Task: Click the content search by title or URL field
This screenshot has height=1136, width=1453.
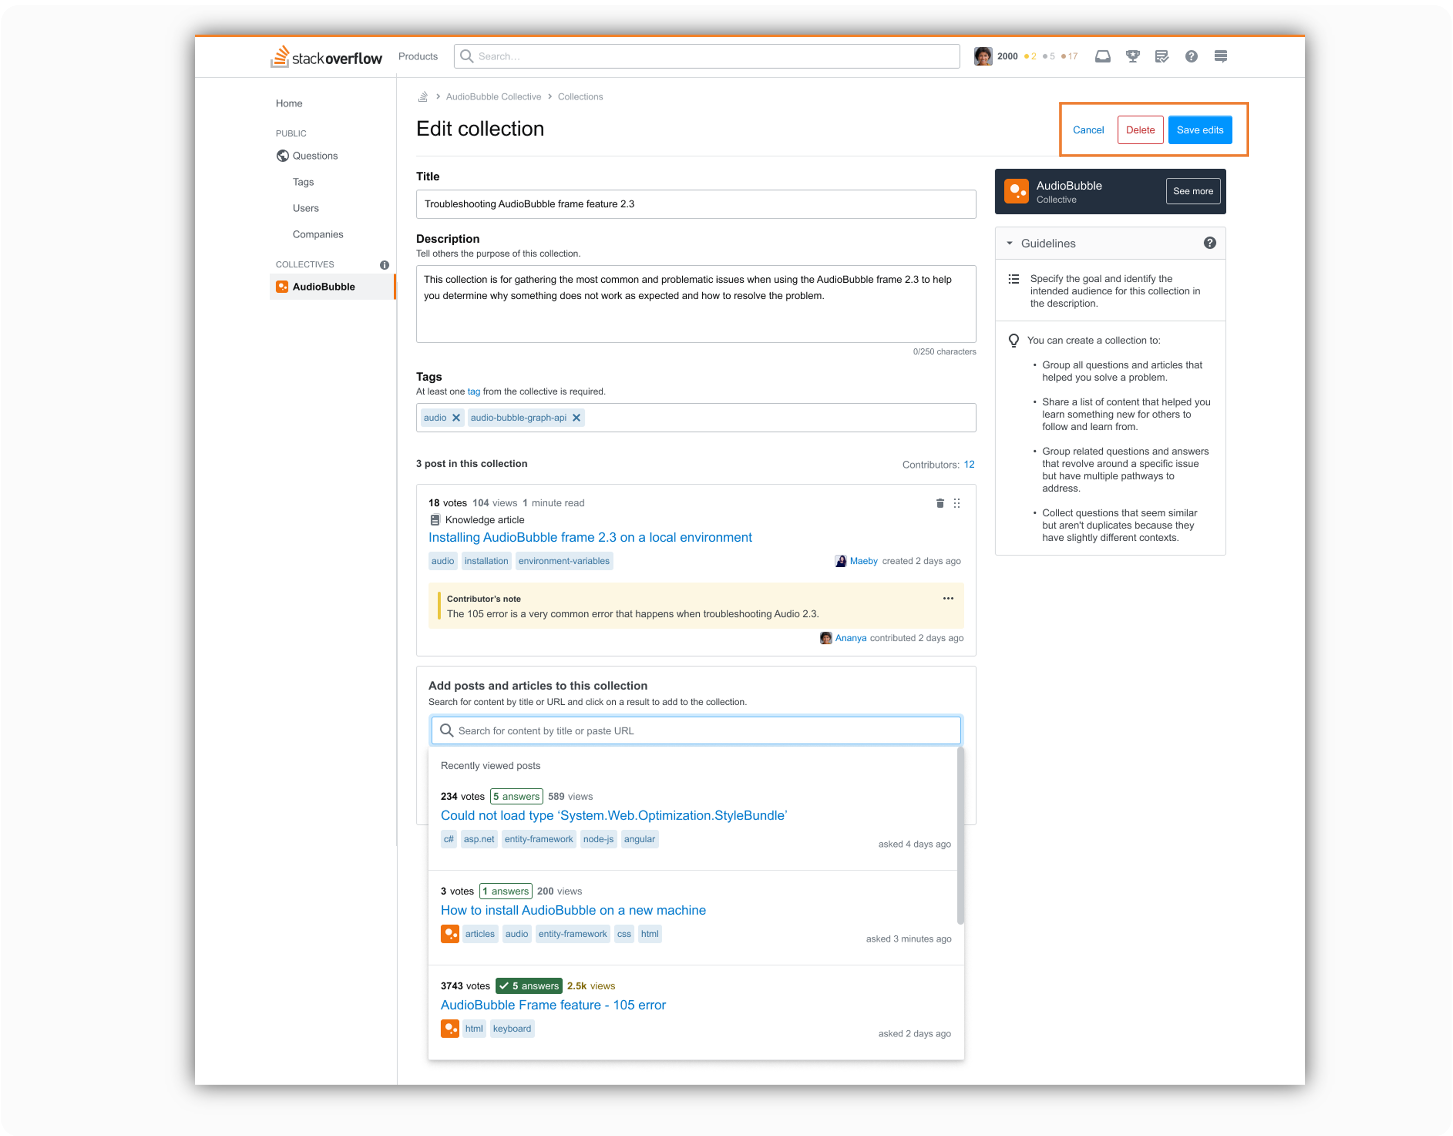Action: 695,730
